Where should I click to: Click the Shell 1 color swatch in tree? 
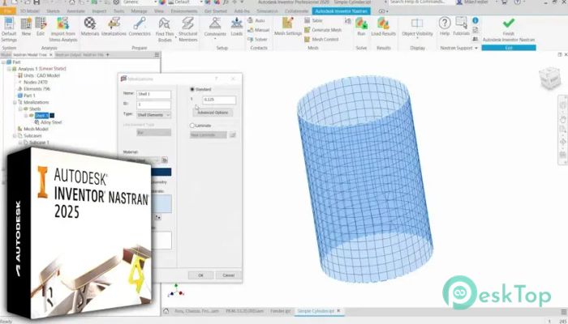click(52, 116)
